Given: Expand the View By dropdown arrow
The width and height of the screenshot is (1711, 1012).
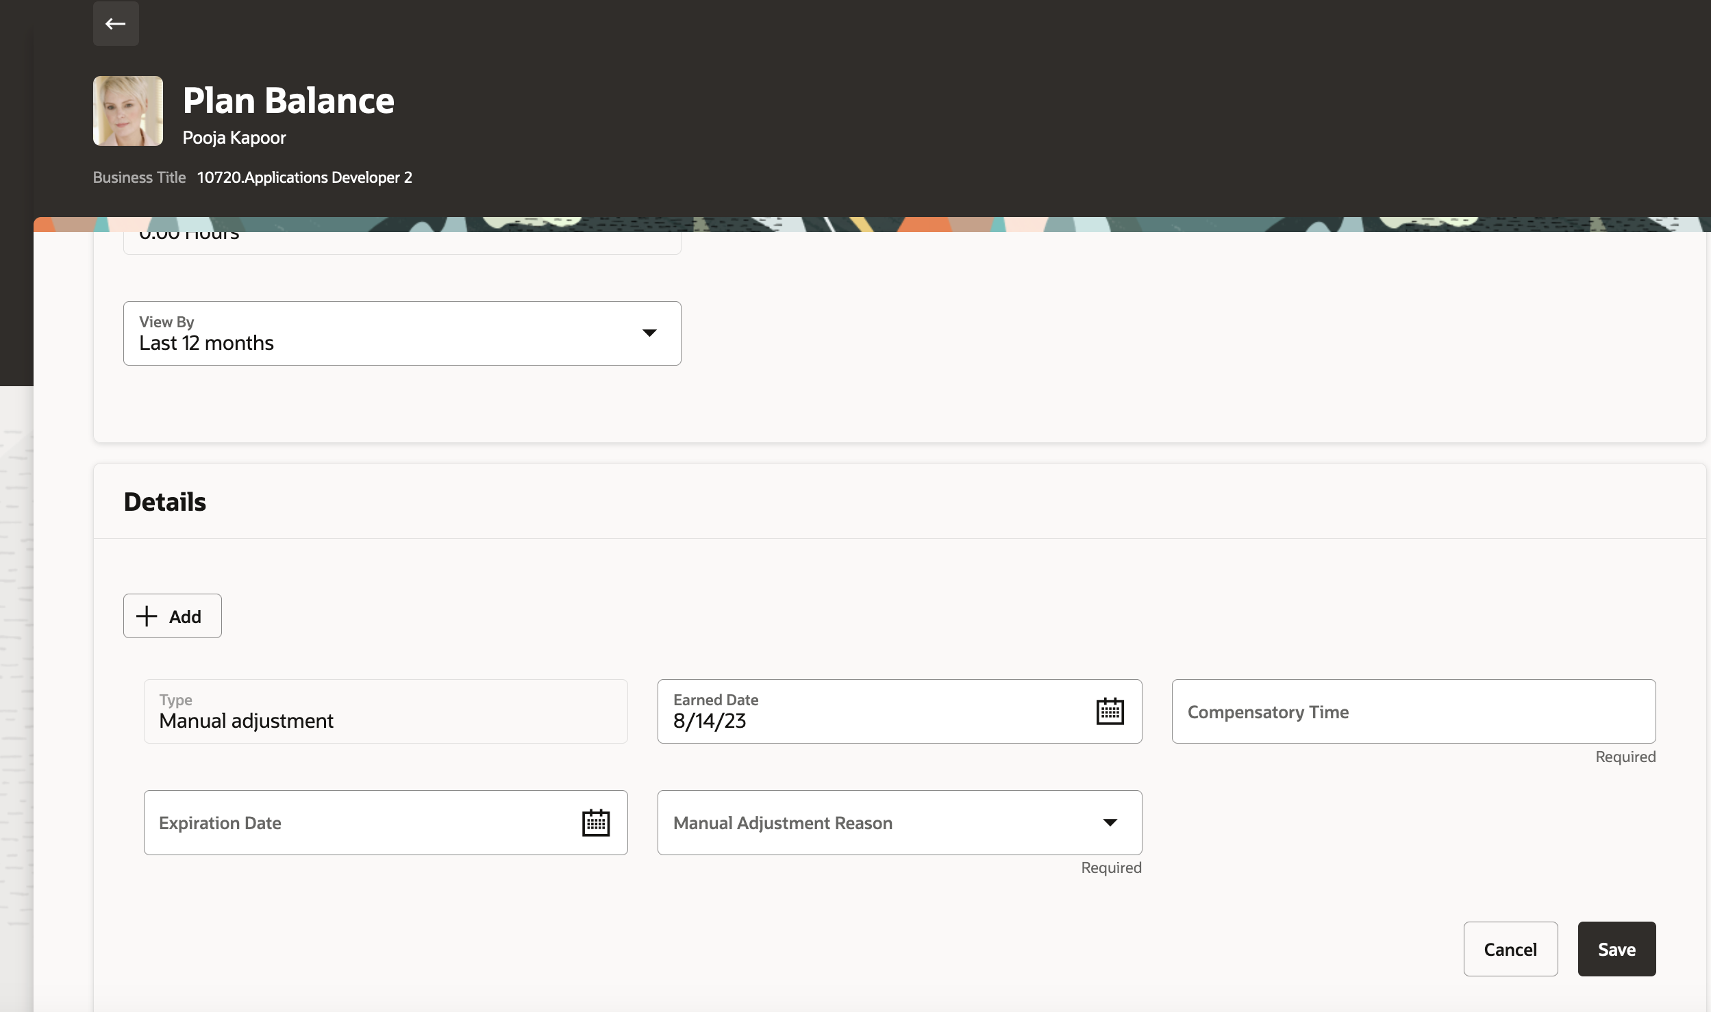Looking at the screenshot, I should tap(649, 333).
